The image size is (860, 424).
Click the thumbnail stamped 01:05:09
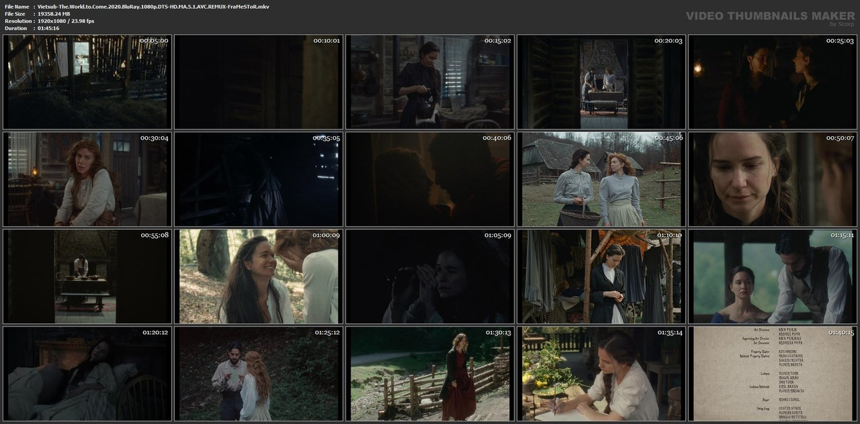[430, 276]
